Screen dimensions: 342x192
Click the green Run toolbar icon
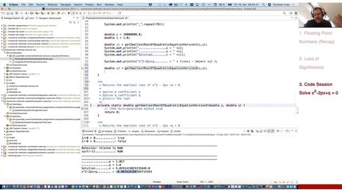point(32,13)
